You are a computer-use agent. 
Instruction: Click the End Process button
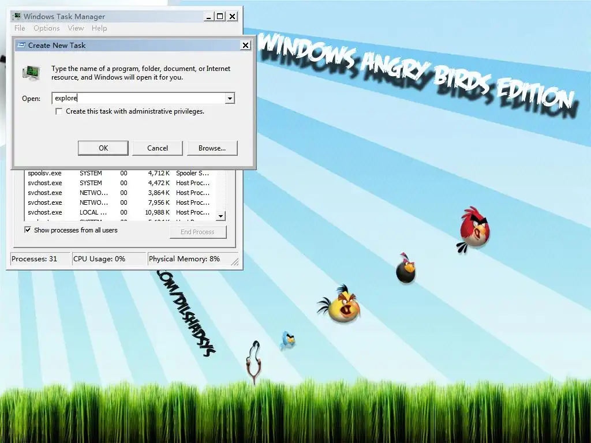pyautogui.click(x=198, y=232)
